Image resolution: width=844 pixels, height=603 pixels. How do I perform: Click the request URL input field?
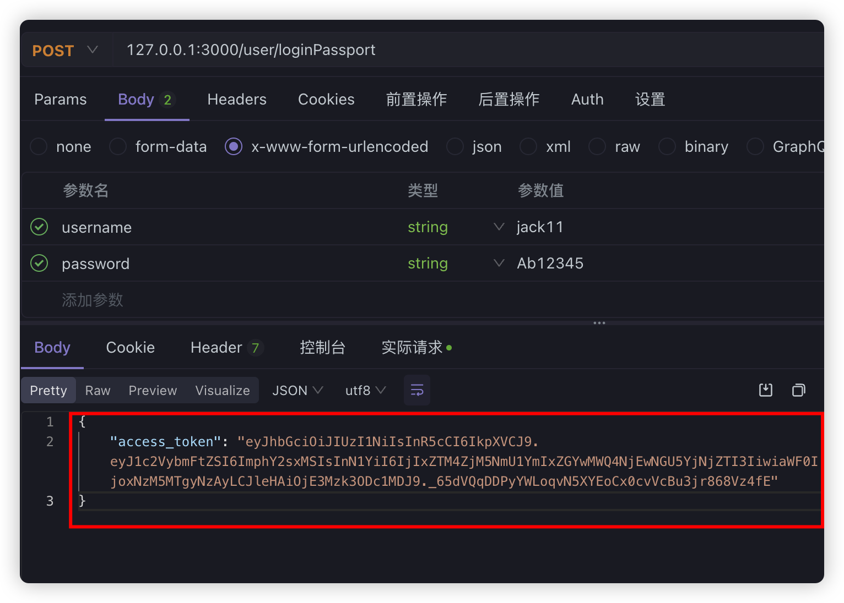click(x=441, y=50)
